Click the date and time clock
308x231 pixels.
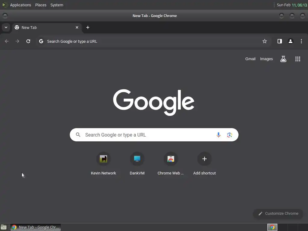(x=292, y=5)
